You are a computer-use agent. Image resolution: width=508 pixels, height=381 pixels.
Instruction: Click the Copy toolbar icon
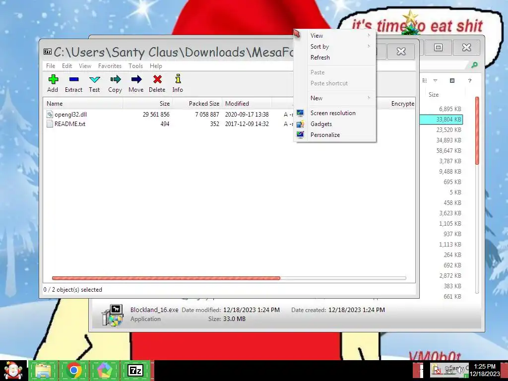[x=115, y=79]
